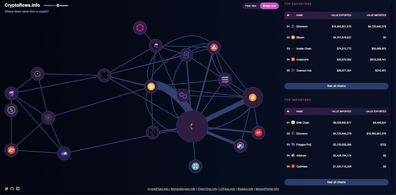Click the Axelar X-shaped node
Screen dimensions: 396x195
(104, 75)
